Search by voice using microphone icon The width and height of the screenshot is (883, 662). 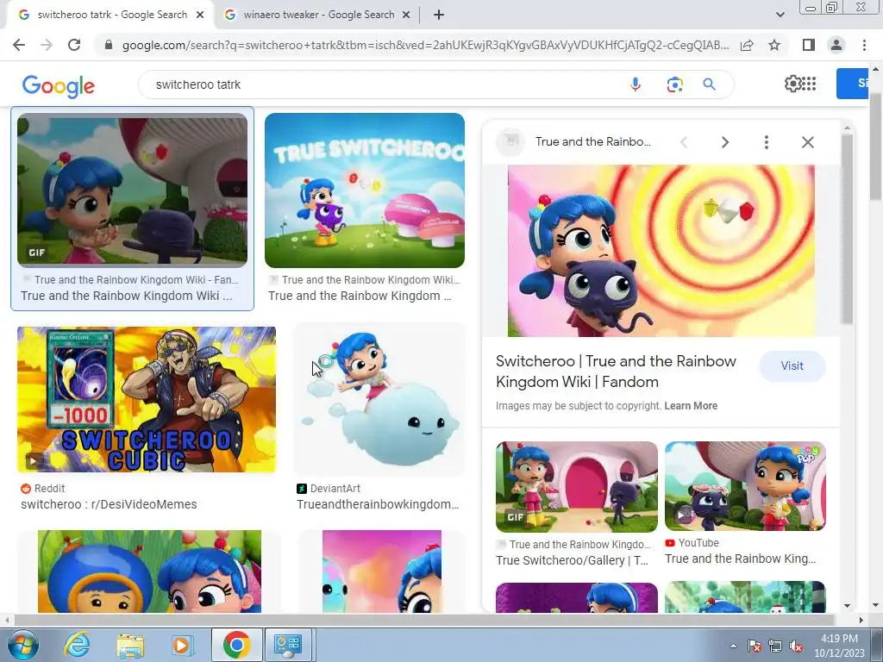[636, 84]
